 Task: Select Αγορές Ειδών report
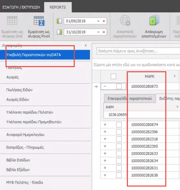coord(18,99)
